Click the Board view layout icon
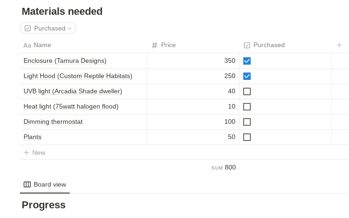This screenshot has height=218, width=349. click(27, 184)
